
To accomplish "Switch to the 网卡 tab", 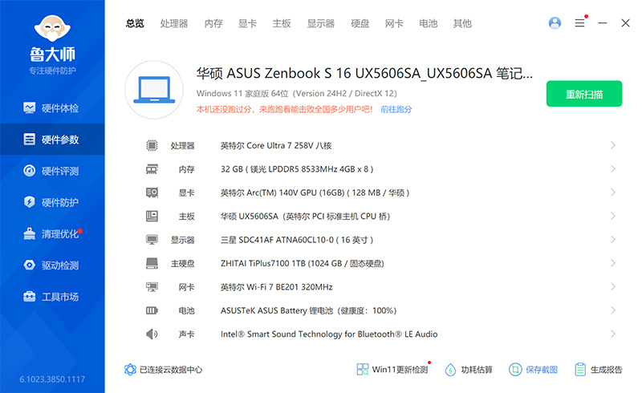I will point(394,24).
